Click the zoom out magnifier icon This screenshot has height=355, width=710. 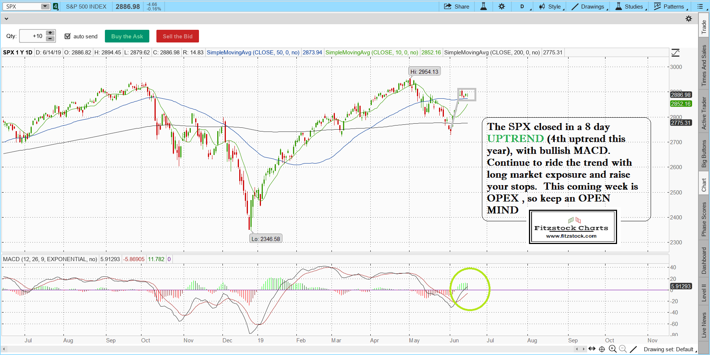point(622,349)
